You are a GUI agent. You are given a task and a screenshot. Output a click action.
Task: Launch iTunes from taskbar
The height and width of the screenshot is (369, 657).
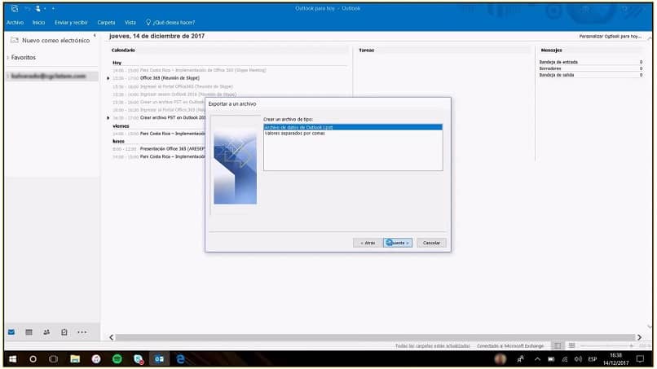pos(96,359)
